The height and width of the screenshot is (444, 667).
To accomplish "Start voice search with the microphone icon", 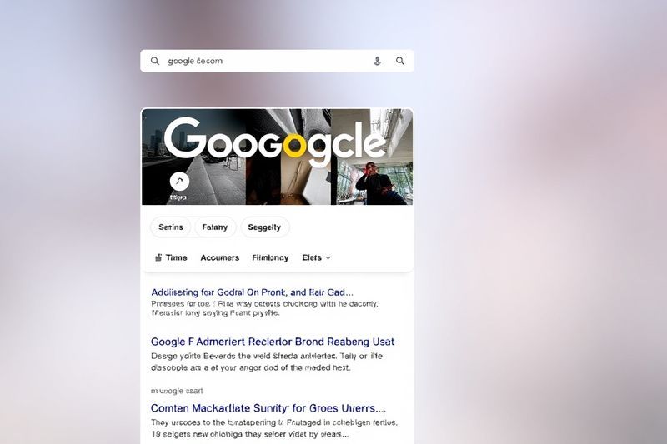I will pyautogui.click(x=377, y=61).
